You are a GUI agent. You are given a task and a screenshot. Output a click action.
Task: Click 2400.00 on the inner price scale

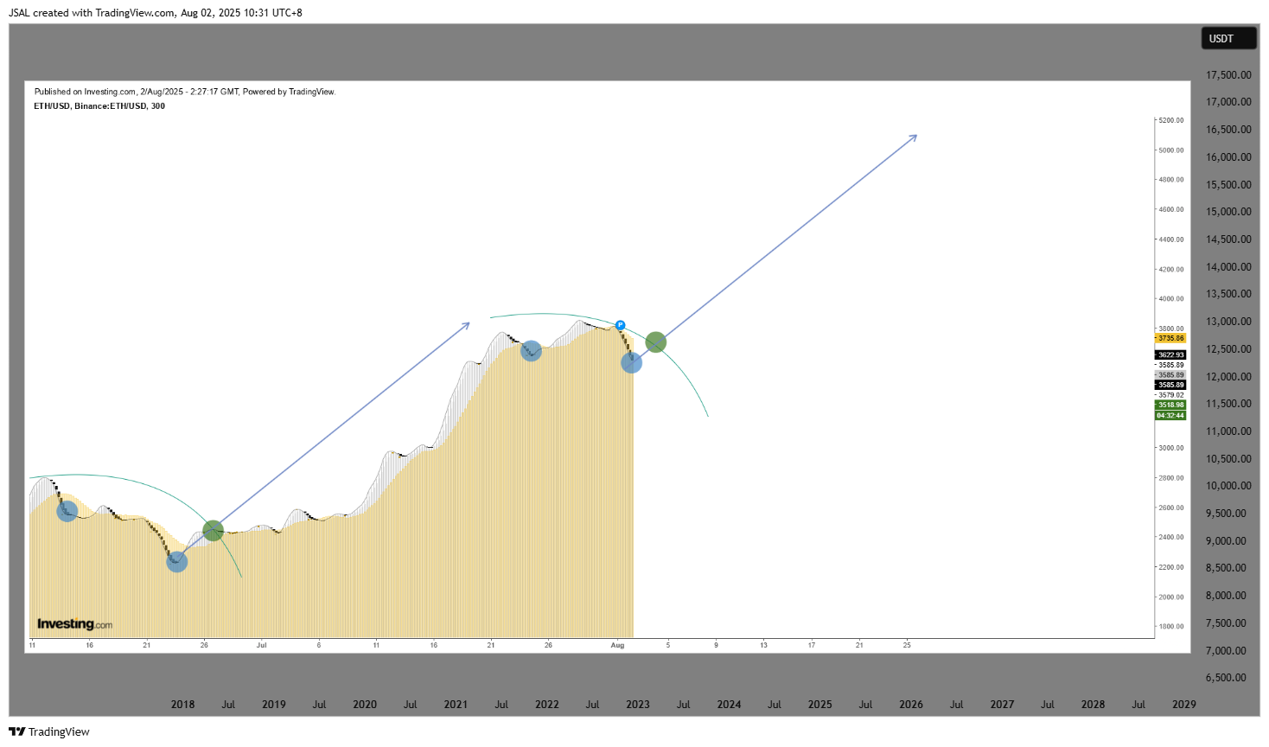click(1171, 537)
